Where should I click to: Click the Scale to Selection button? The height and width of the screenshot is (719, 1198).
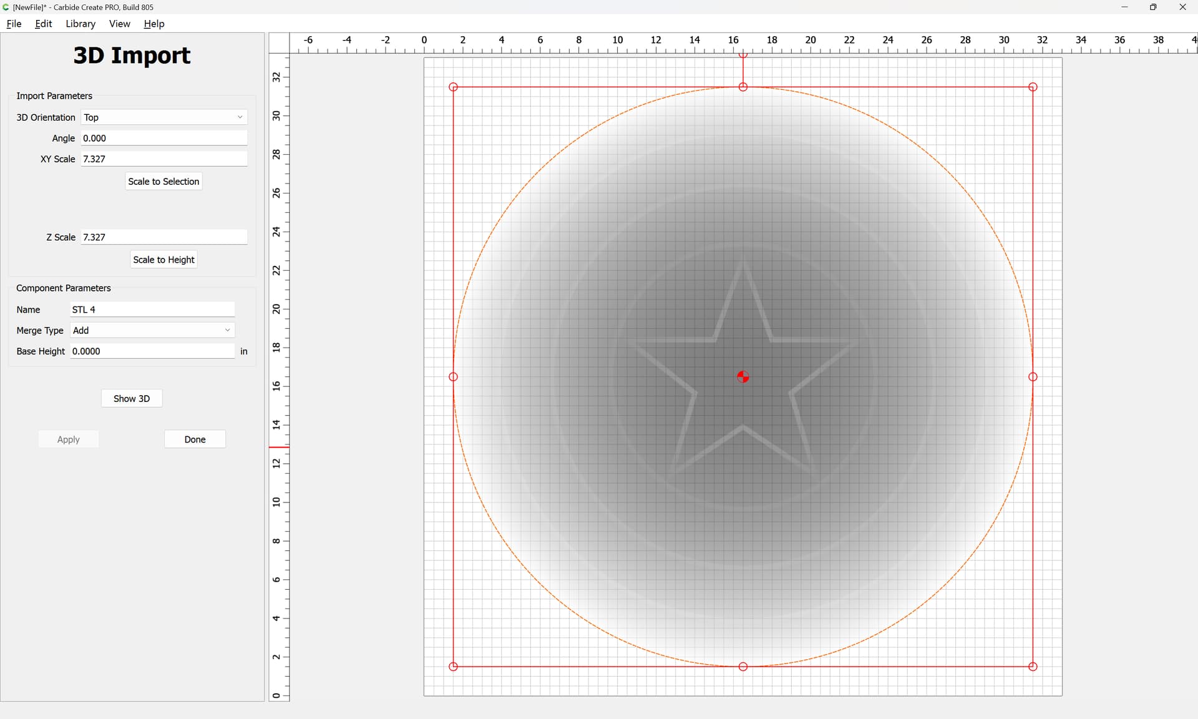[163, 182]
